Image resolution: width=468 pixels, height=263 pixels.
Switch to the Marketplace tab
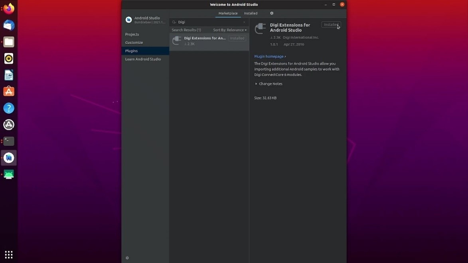pyautogui.click(x=228, y=13)
